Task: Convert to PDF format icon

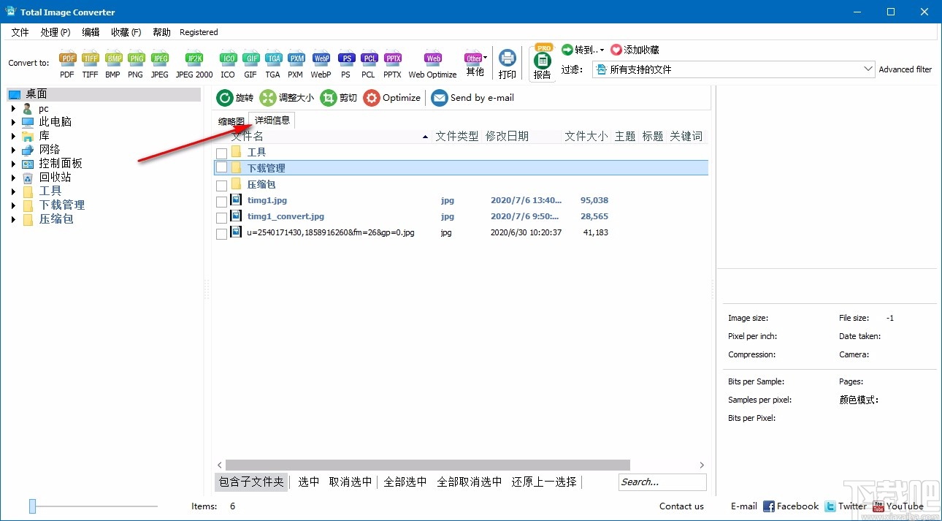Action: [x=67, y=64]
